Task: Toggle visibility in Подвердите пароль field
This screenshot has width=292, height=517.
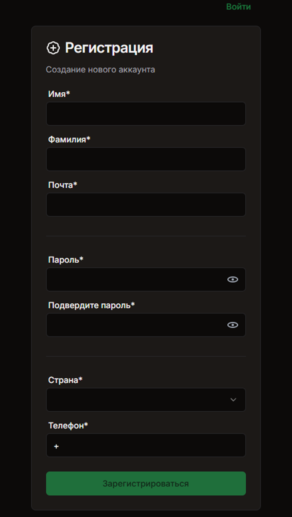Action: [232, 325]
